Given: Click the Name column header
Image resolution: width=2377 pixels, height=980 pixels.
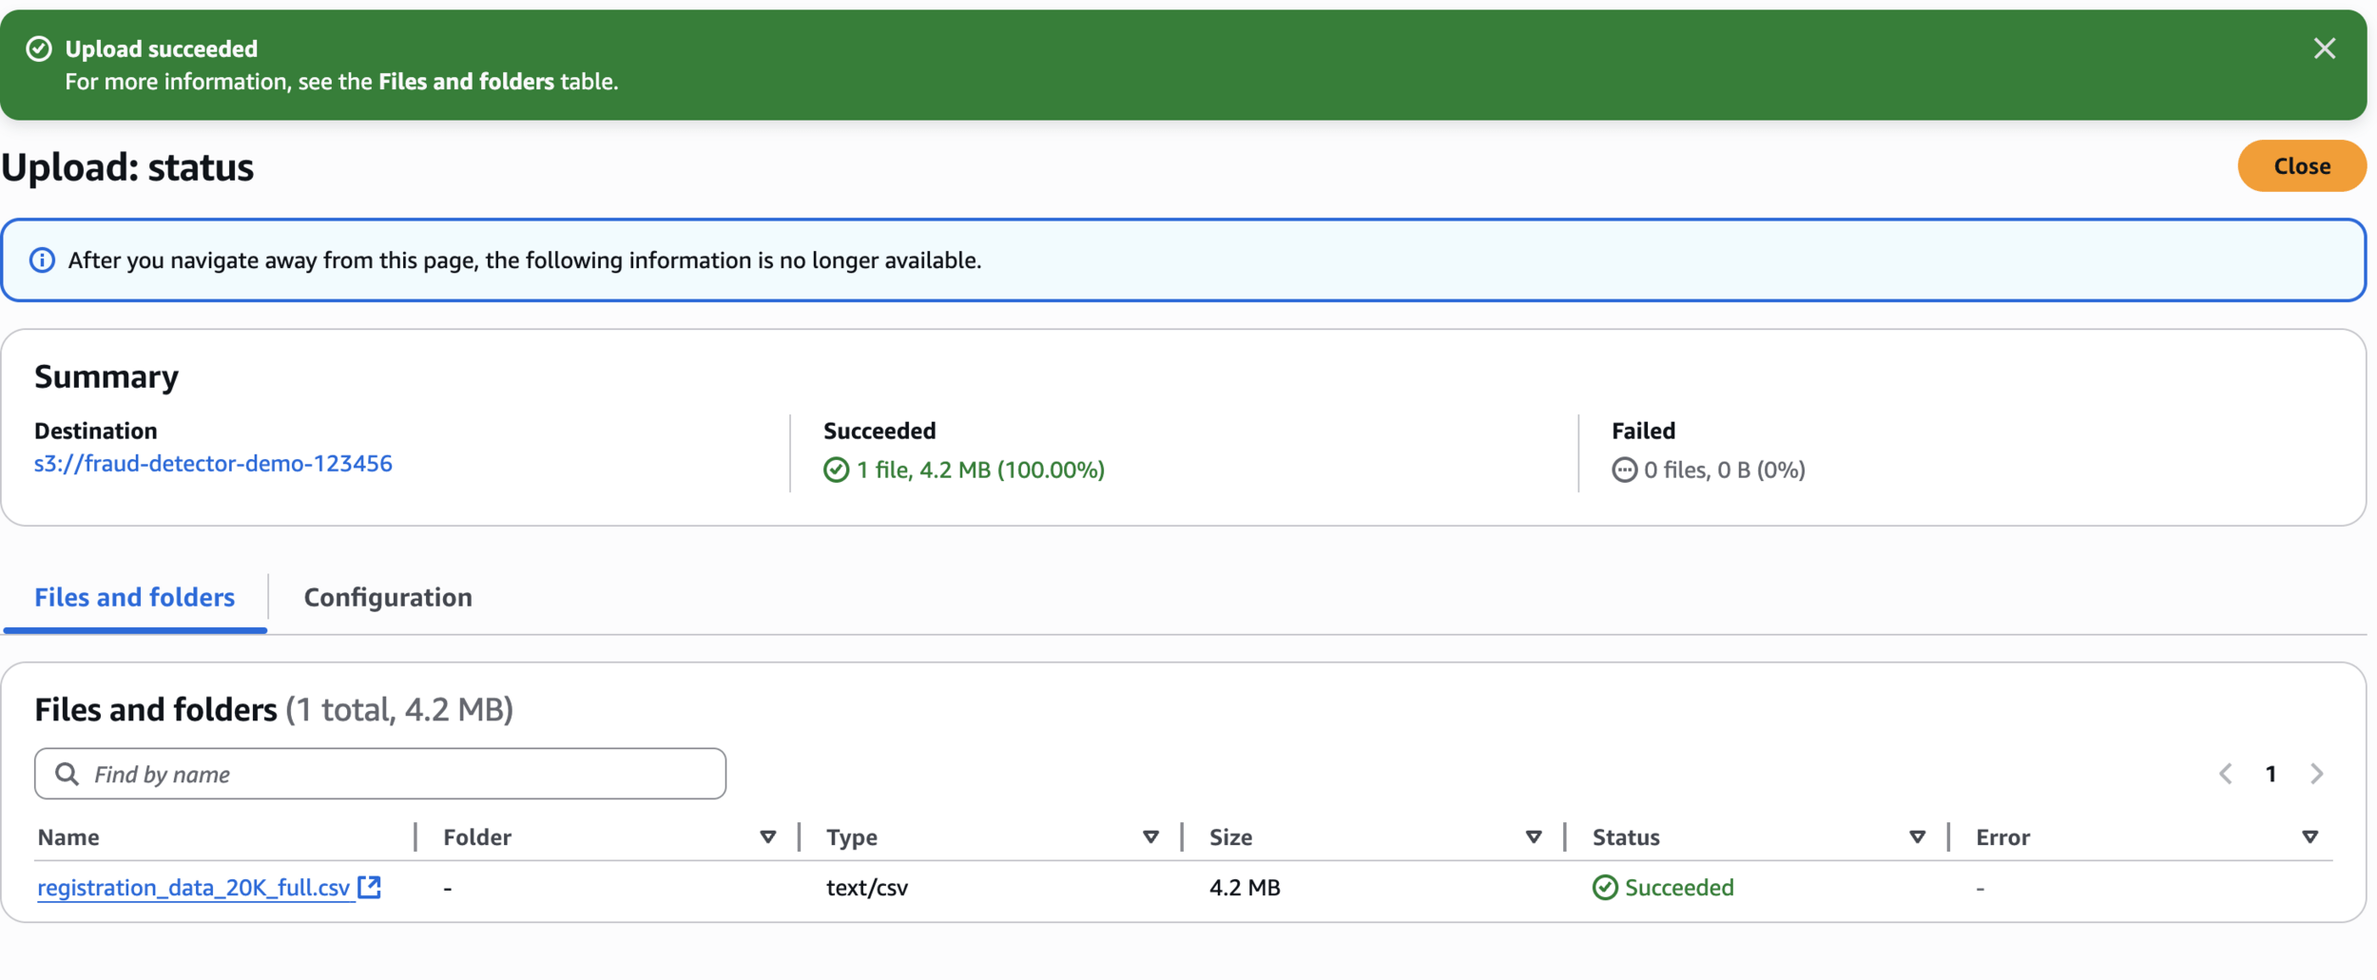Looking at the screenshot, I should (x=68, y=837).
